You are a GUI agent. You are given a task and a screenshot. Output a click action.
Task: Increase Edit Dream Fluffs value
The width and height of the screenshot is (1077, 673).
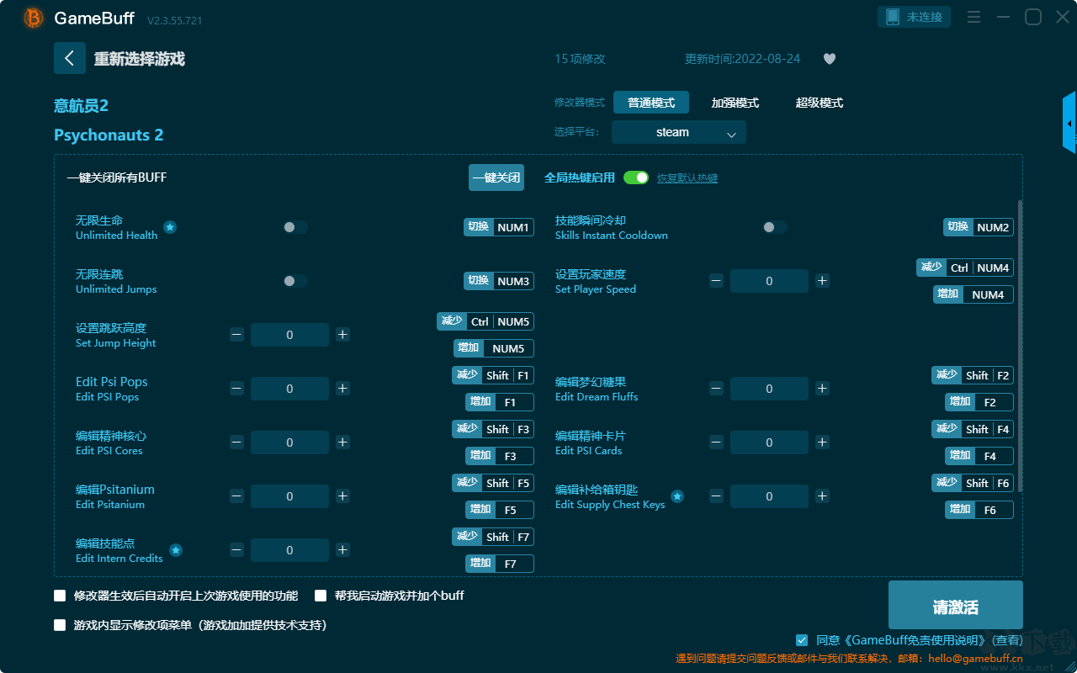click(822, 389)
